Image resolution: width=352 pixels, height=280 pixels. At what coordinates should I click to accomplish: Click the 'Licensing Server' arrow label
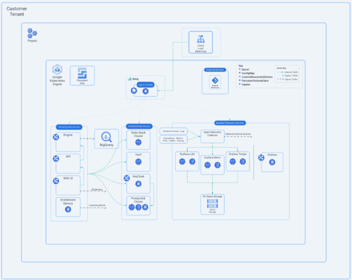(97, 205)
